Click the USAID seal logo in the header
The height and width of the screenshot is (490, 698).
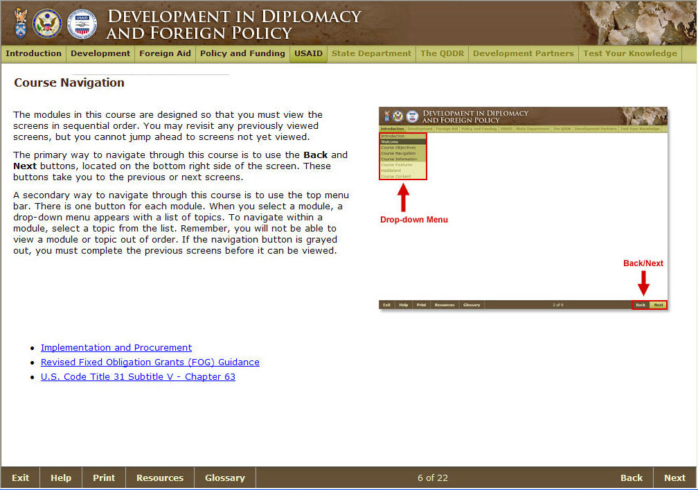pos(82,24)
